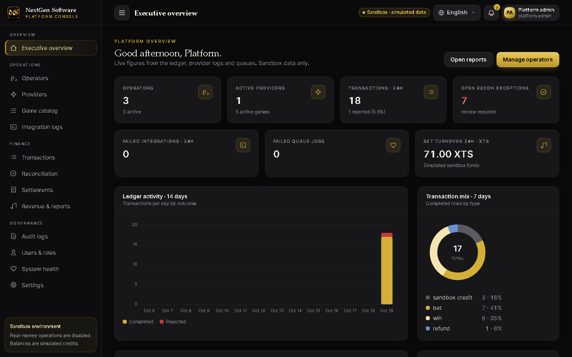Click the Open Recon Exceptions check icon
572x357 pixels.
click(x=544, y=92)
